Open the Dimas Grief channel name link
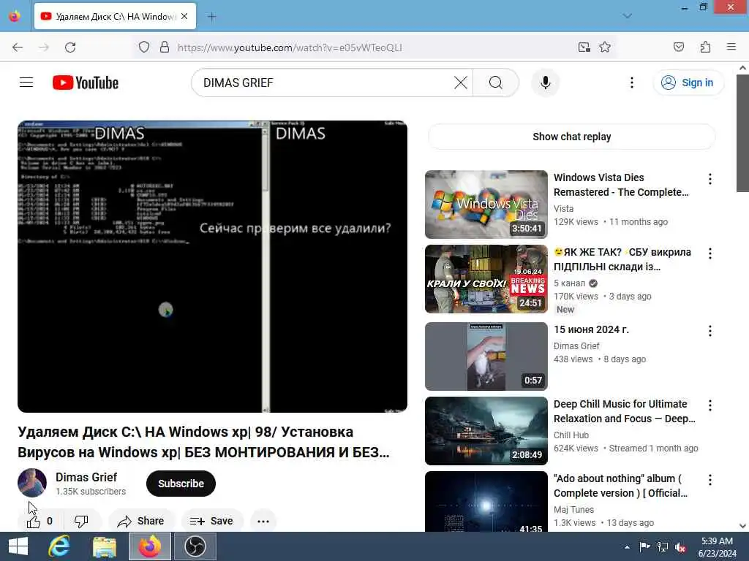The height and width of the screenshot is (561, 749). [x=86, y=477]
